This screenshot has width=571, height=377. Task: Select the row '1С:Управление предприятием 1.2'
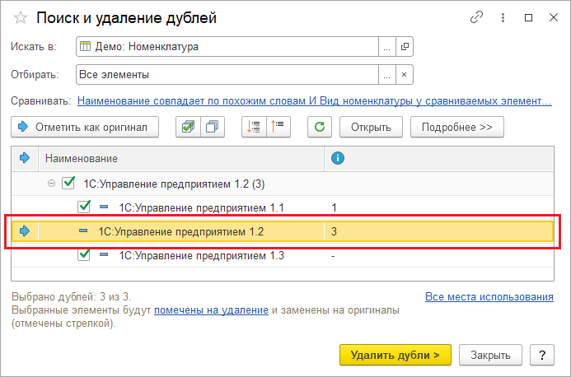tap(283, 231)
